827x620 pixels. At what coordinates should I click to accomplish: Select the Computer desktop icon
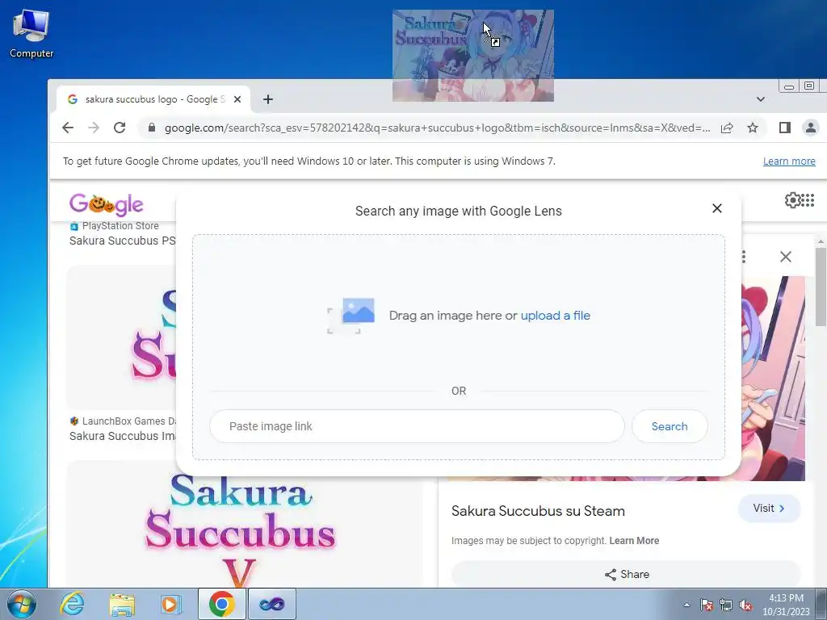(31, 34)
